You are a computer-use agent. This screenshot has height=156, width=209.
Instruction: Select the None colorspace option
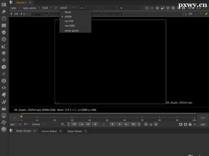(68, 12)
